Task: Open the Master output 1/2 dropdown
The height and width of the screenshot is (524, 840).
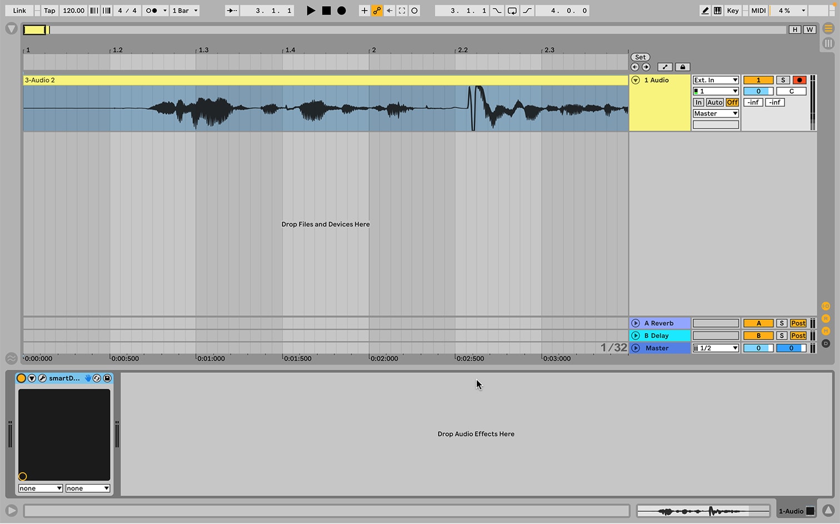Action: (x=715, y=348)
